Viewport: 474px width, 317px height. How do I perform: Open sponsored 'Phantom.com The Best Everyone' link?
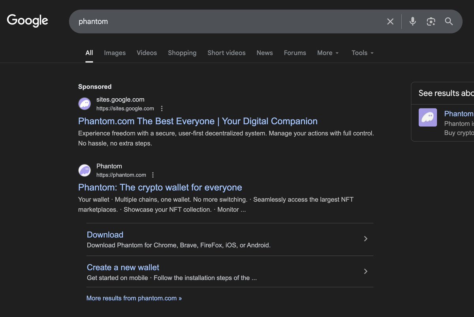click(x=198, y=121)
